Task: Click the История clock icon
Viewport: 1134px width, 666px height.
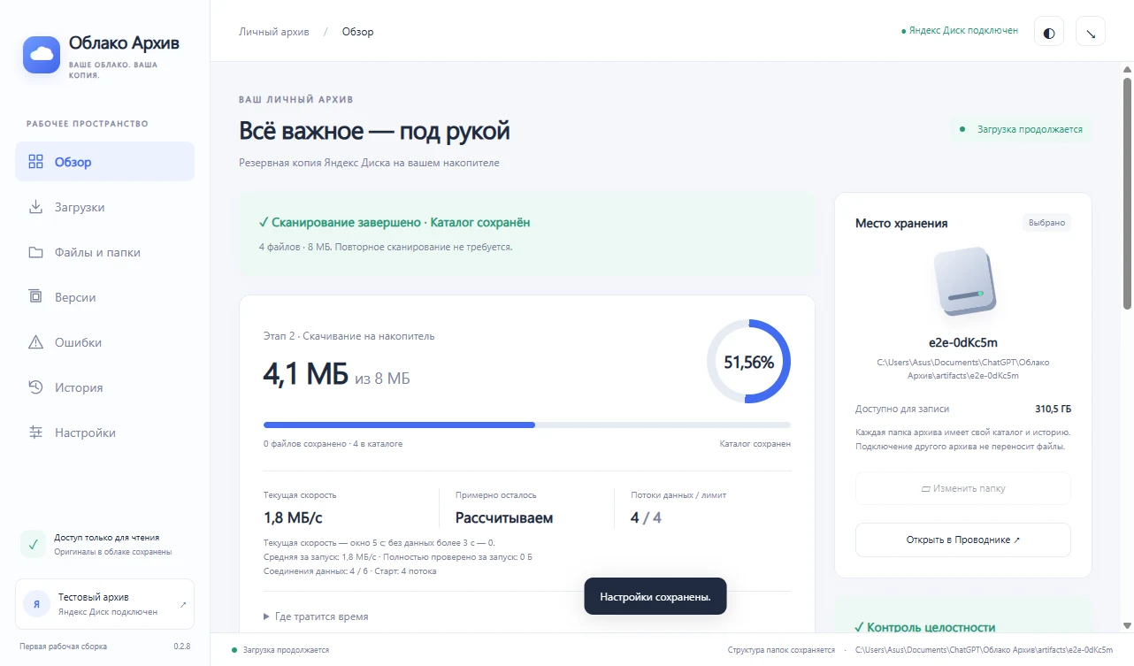Action: point(36,387)
